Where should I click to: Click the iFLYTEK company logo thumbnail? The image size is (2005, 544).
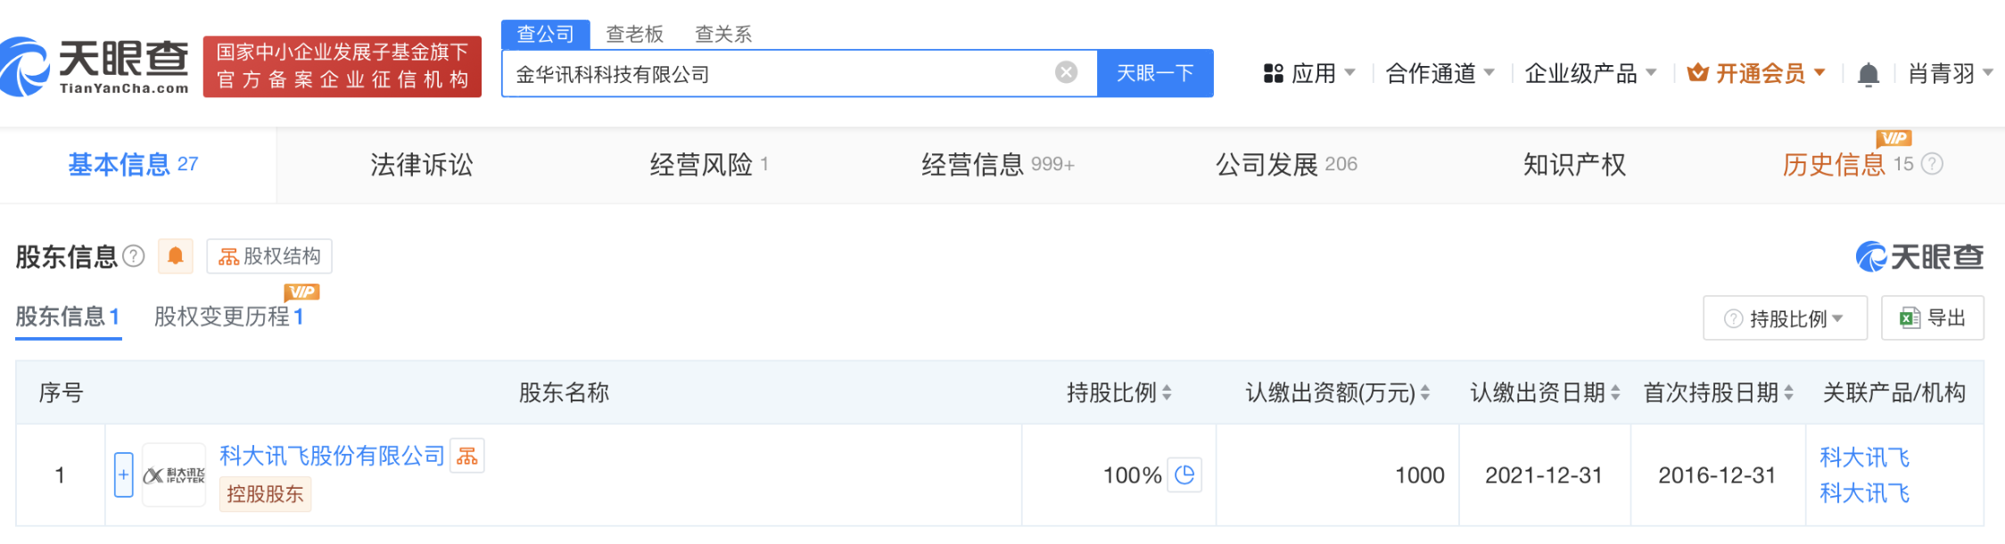click(174, 475)
